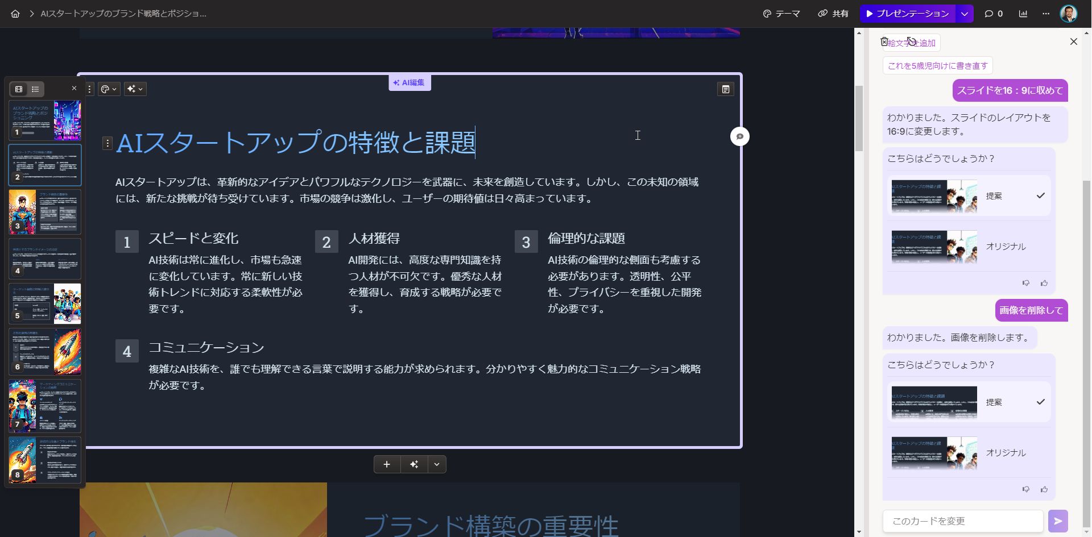Switch the slide panel to filmstrip view
Viewport: 1092px width, 537px height.
coord(19,89)
